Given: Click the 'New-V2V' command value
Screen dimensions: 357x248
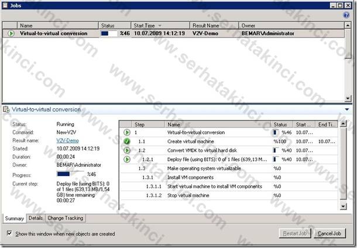Looking at the screenshot, I should click(66, 132).
